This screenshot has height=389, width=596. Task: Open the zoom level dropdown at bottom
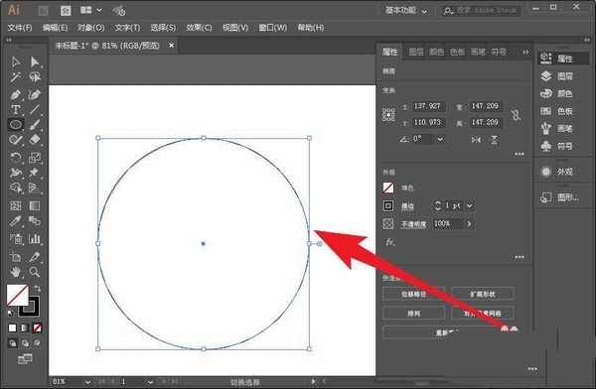87,382
